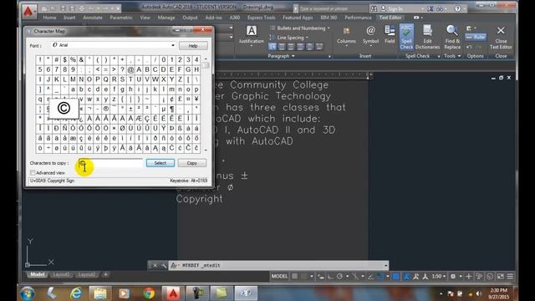Select the ± character in the grid
The height and width of the screenshot is (301, 535).
point(130,109)
